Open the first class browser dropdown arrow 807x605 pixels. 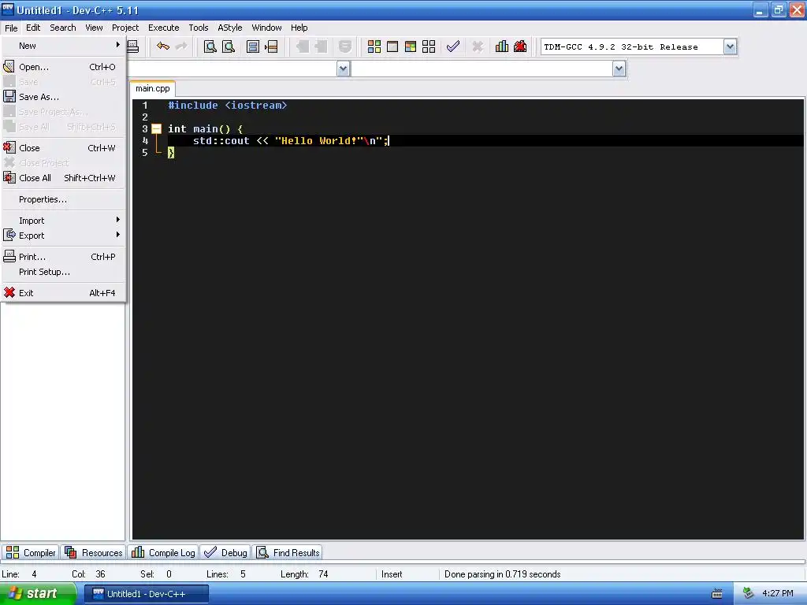tap(344, 69)
